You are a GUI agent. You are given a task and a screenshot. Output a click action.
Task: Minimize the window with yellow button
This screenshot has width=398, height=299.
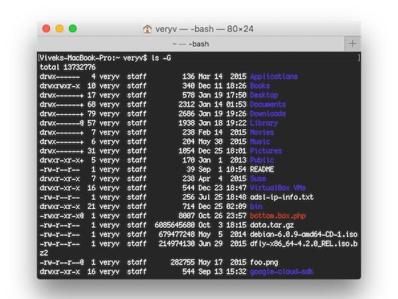[60, 29]
